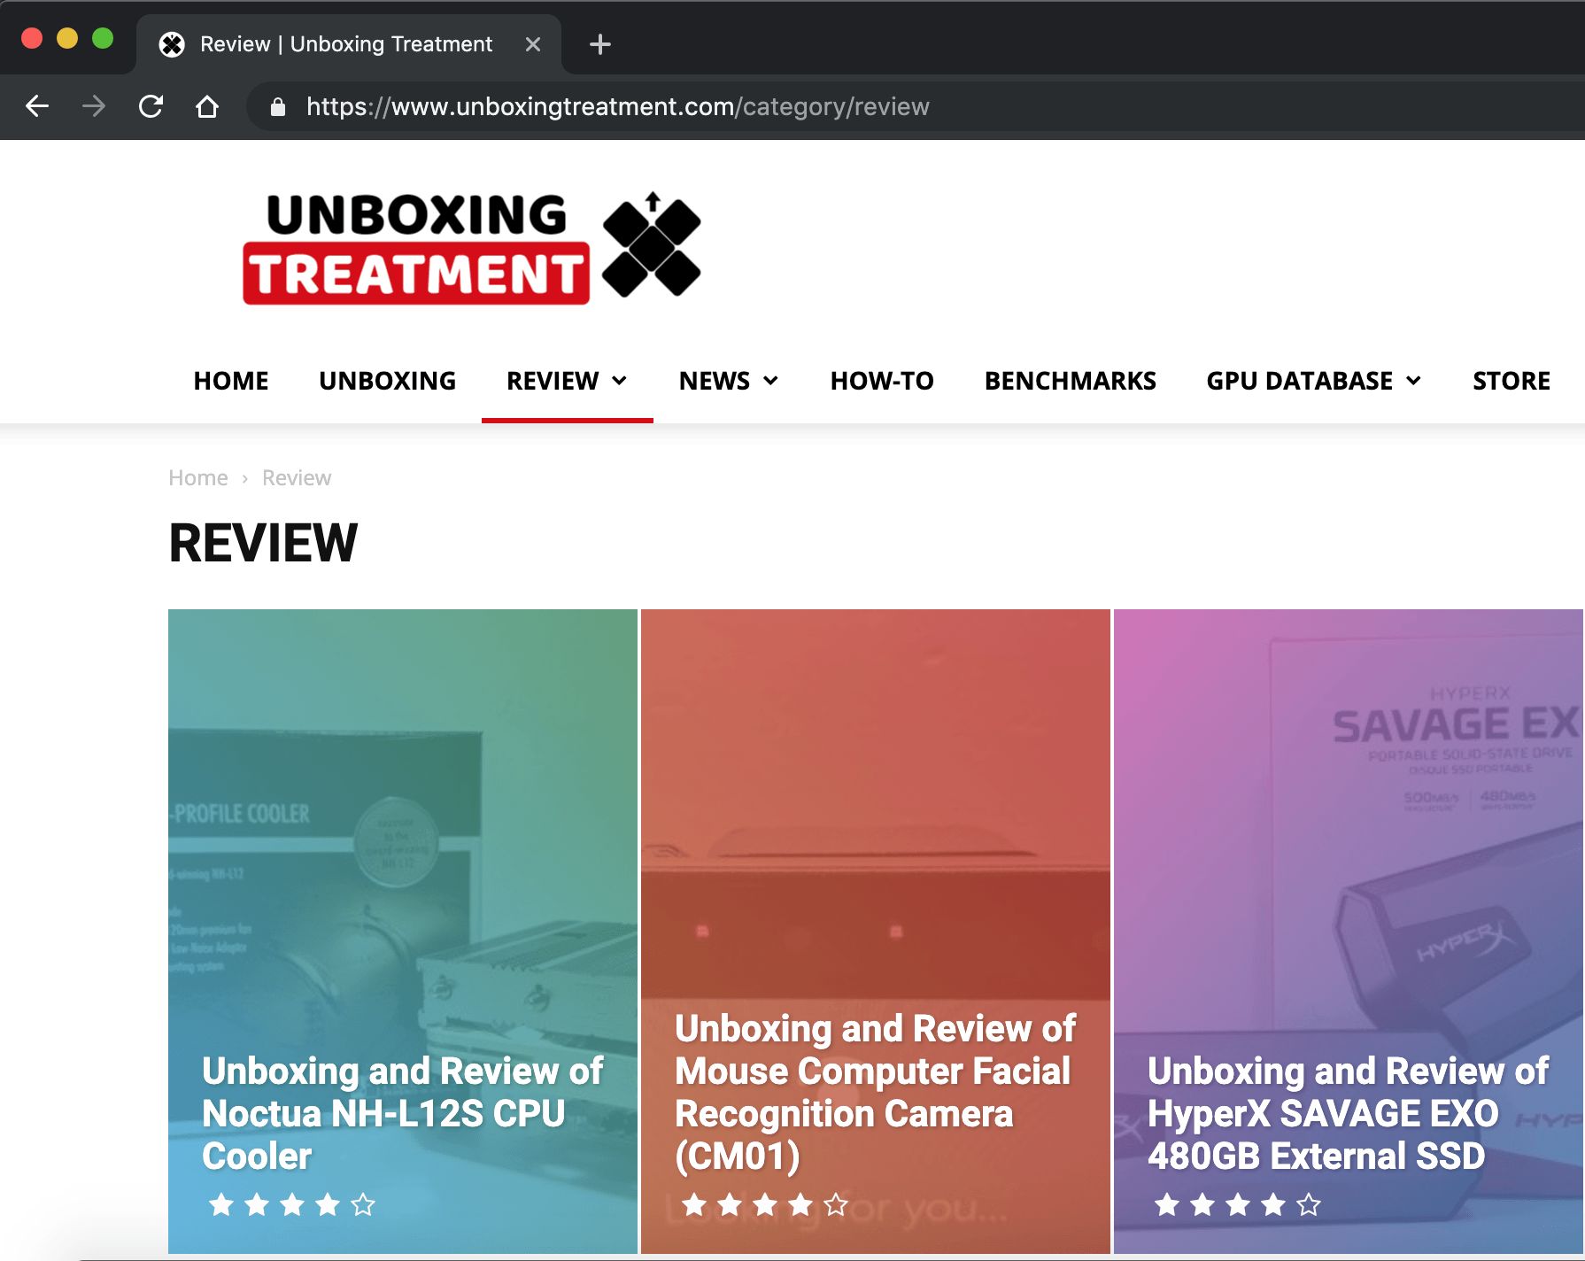
Task: Open the NEWS menu item
Action: pyautogui.click(x=715, y=381)
